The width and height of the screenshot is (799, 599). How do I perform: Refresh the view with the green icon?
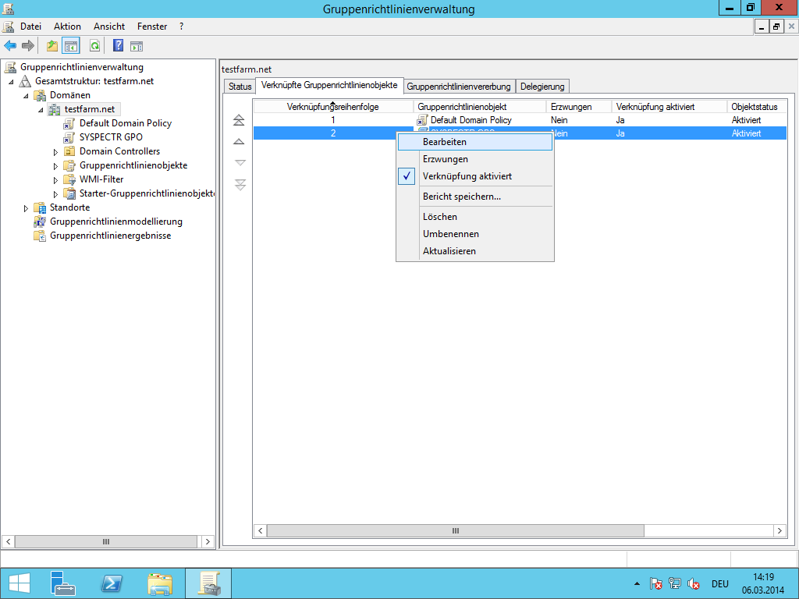pos(94,46)
